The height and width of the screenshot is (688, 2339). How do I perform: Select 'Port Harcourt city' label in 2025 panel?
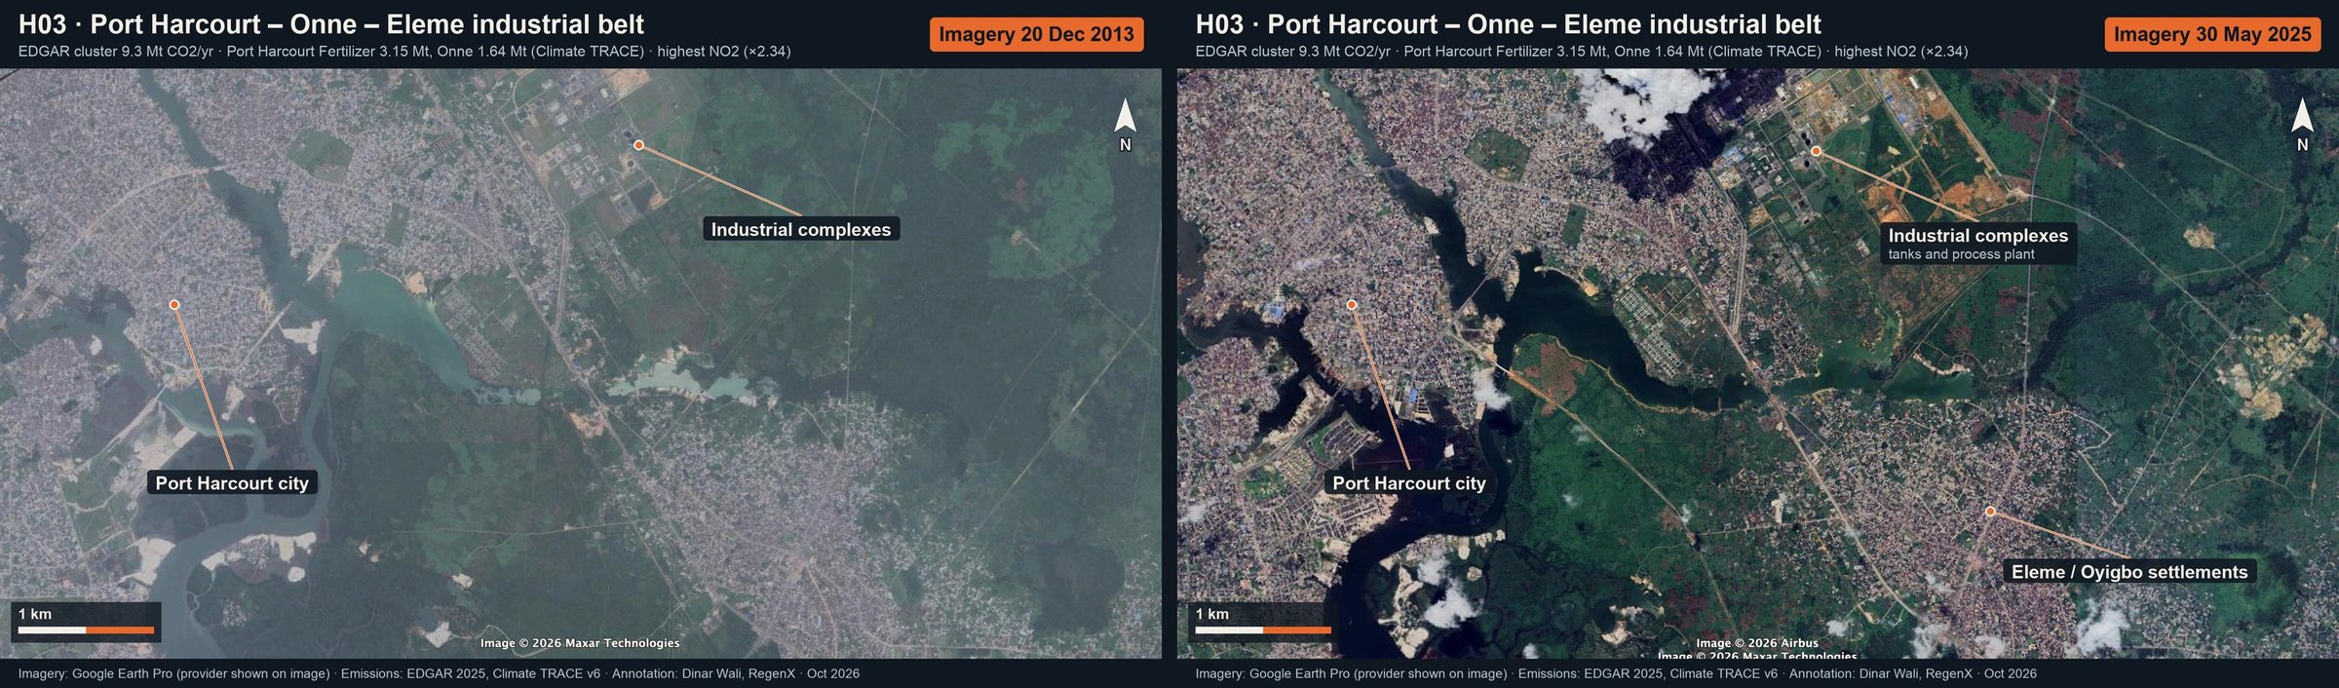[1408, 482]
